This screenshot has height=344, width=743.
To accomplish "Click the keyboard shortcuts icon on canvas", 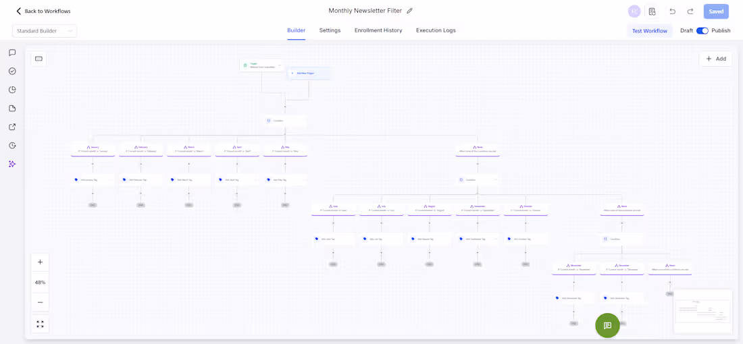I will 39,59.
